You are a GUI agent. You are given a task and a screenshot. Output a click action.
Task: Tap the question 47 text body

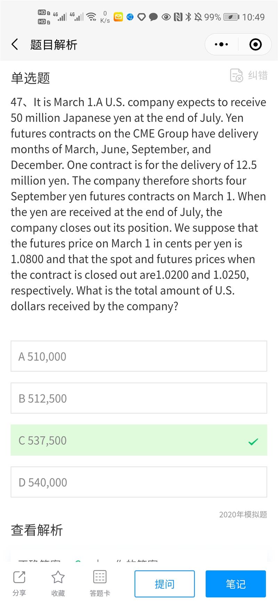pyautogui.click(x=139, y=204)
